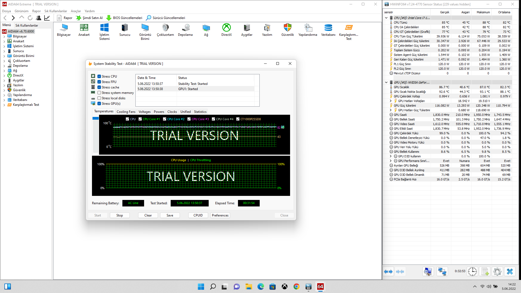
Task: Click the HWiNFO clock reset icon
Action: (472, 271)
